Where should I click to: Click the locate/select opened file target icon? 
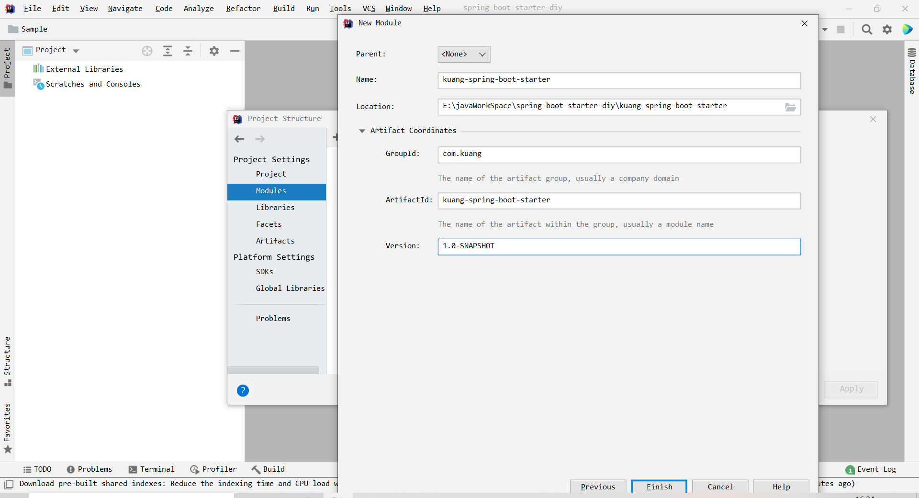pos(147,51)
